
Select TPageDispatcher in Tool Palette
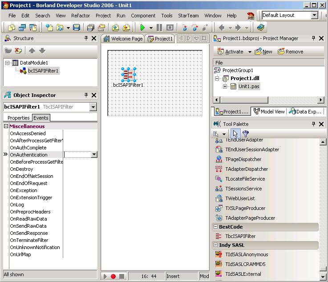(x=243, y=159)
